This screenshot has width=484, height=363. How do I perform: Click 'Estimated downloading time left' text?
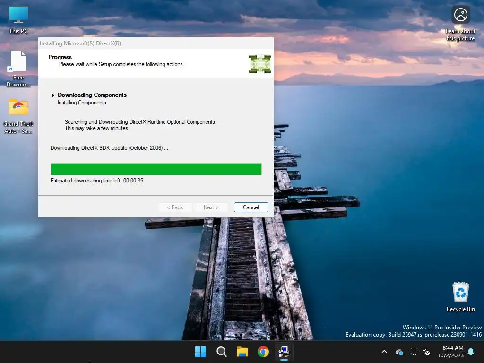pyautogui.click(x=97, y=181)
